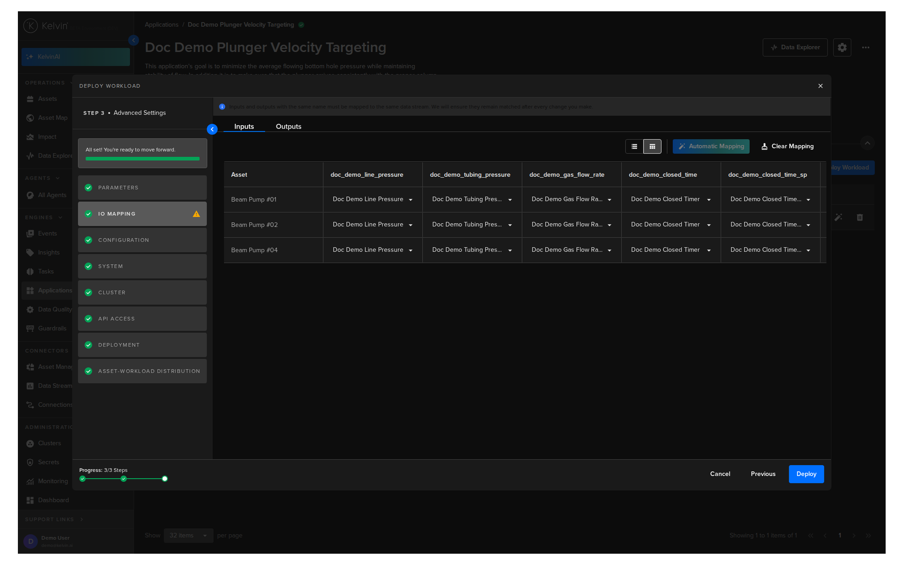Click the Applications breadcrumb link
Screen dimensions: 904x565
161,24
